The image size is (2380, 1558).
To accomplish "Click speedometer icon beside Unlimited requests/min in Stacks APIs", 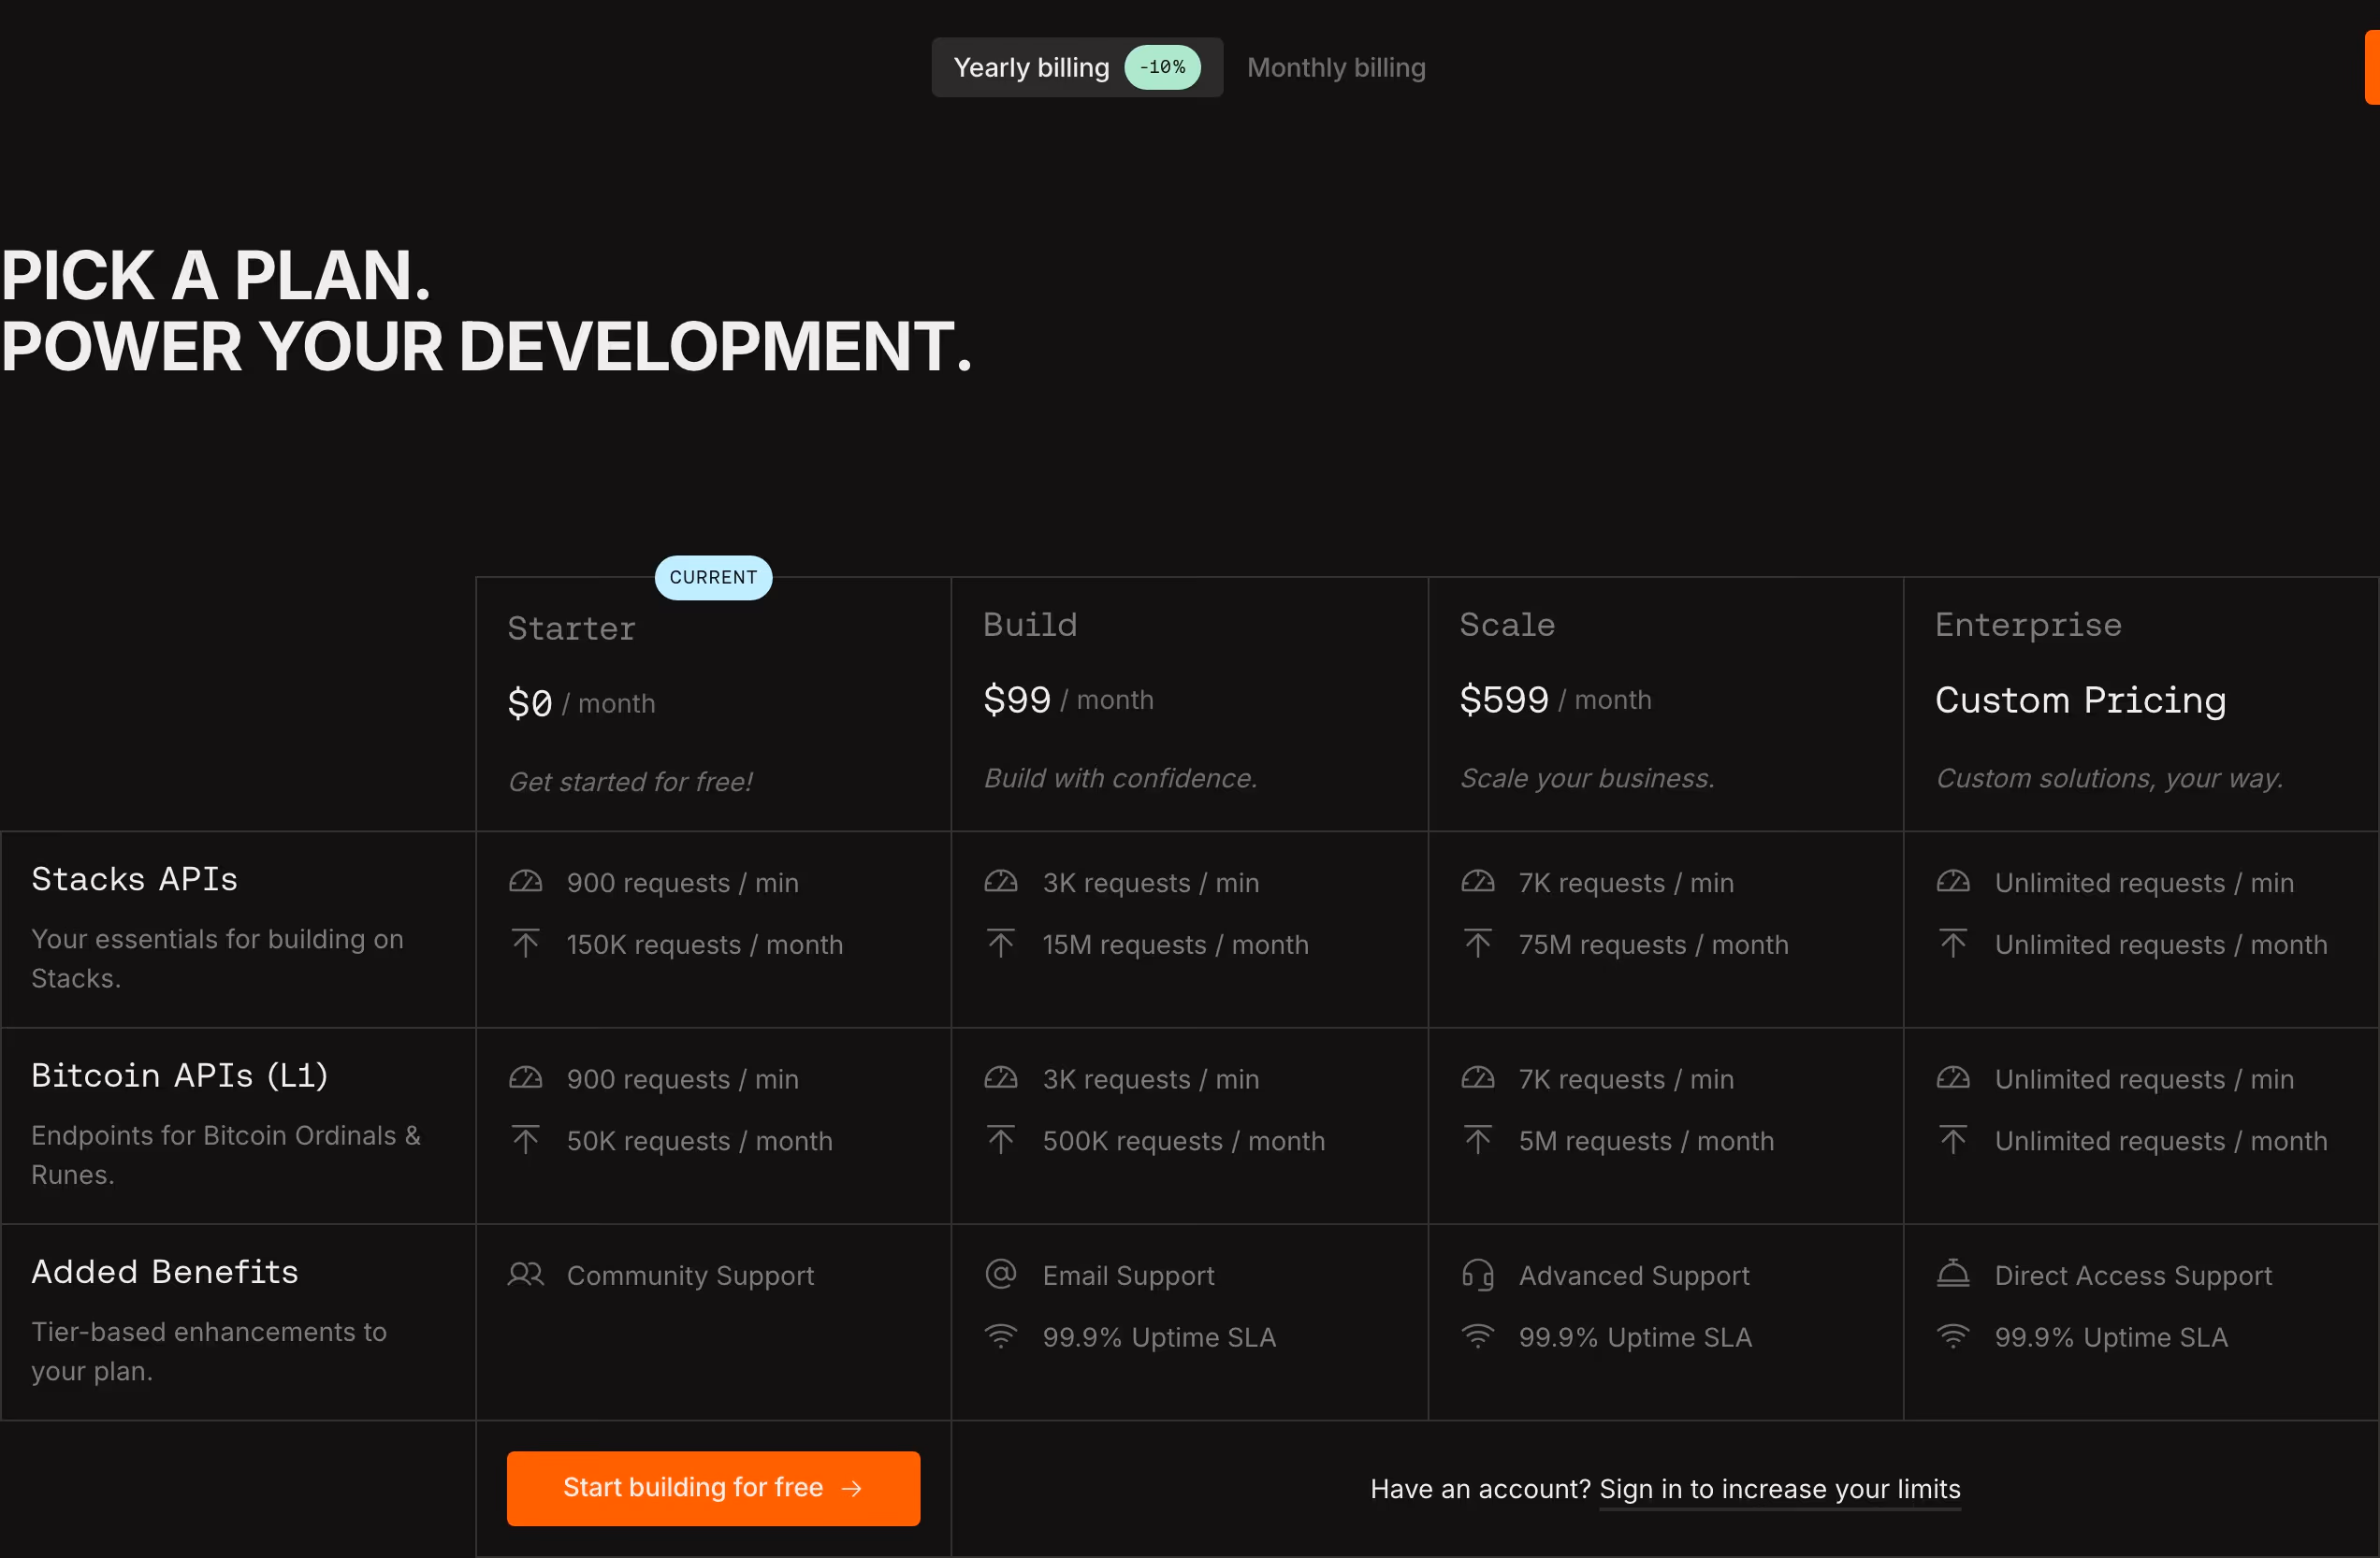I will pyautogui.click(x=1952, y=882).
